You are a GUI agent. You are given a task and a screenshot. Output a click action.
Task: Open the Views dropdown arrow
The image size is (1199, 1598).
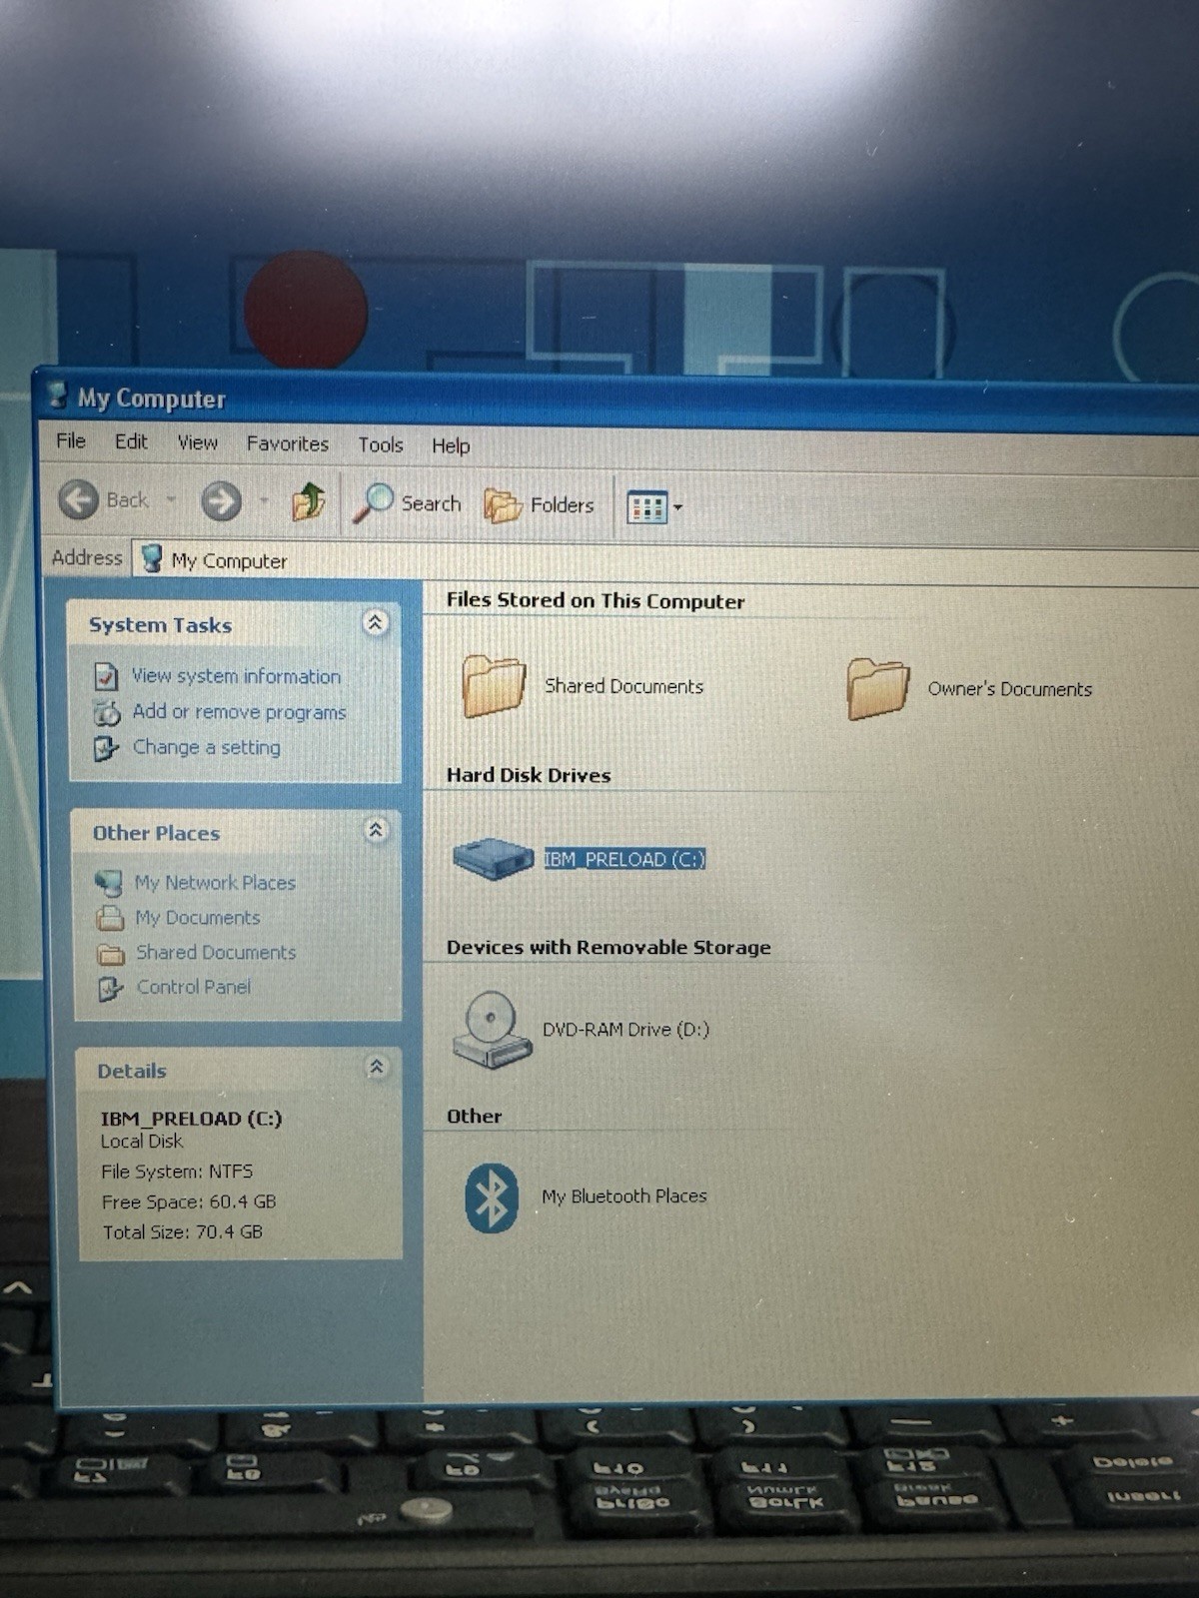[x=678, y=507]
